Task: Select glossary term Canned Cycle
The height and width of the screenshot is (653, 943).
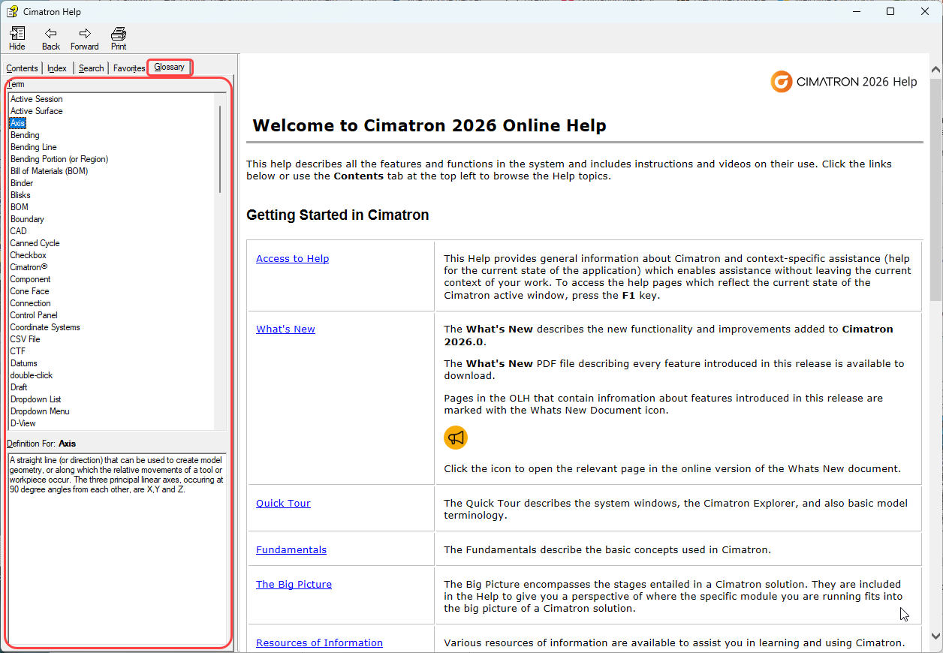Action: coord(35,243)
